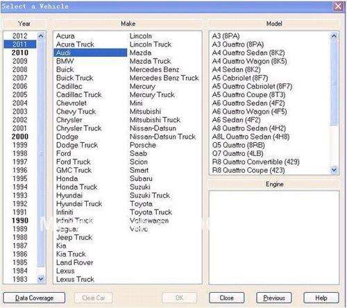Image resolution: width=347 pixels, height=308 pixels.
Task: Choose BMW make
Action: [x=65, y=61]
